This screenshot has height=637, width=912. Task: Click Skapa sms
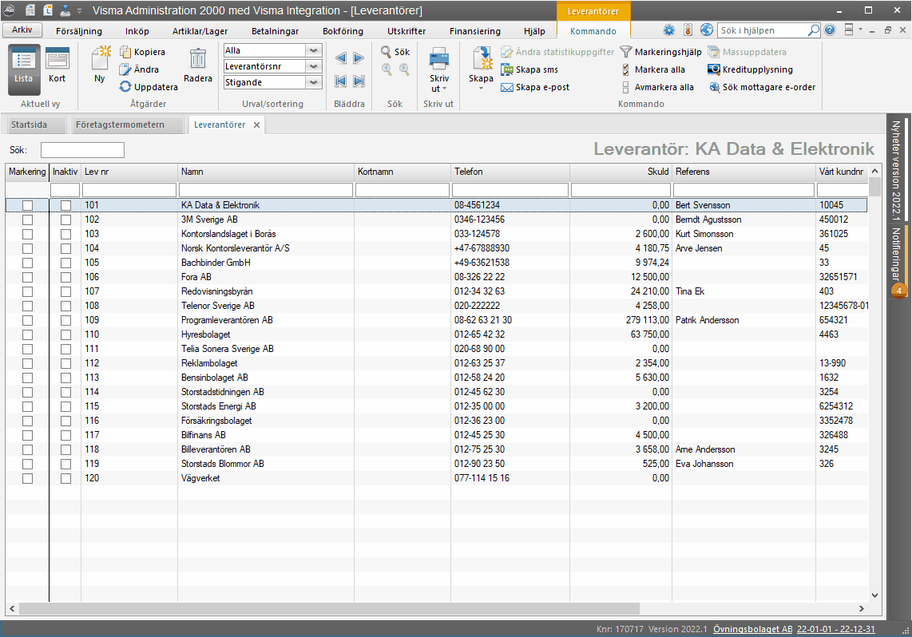coord(529,69)
